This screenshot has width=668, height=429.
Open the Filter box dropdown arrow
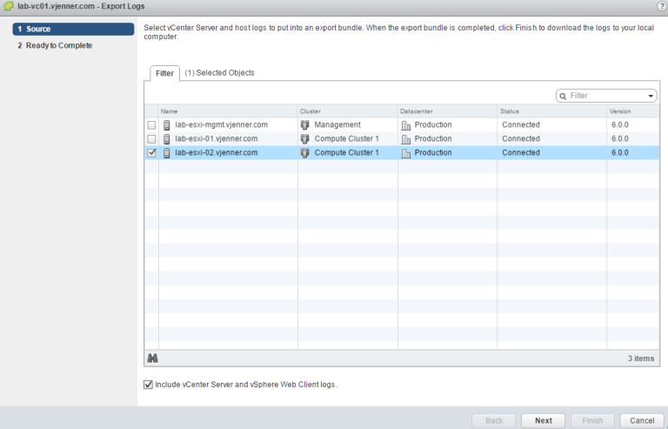coord(651,96)
